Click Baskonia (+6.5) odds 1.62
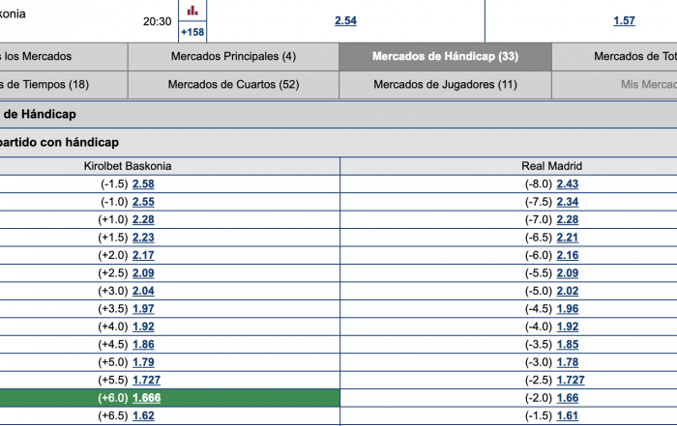 coord(143,416)
